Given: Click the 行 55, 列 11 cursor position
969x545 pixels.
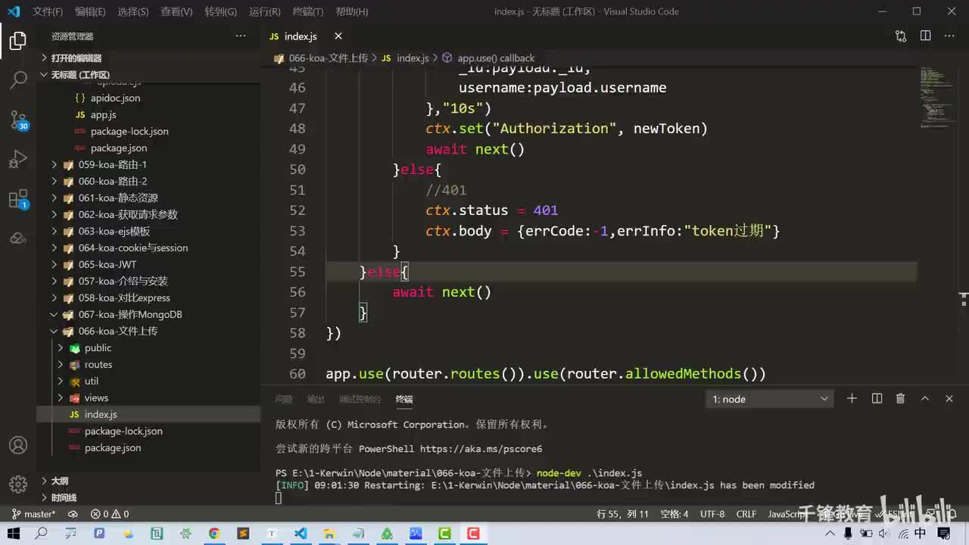Looking at the screenshot, I should pos(623,514).
